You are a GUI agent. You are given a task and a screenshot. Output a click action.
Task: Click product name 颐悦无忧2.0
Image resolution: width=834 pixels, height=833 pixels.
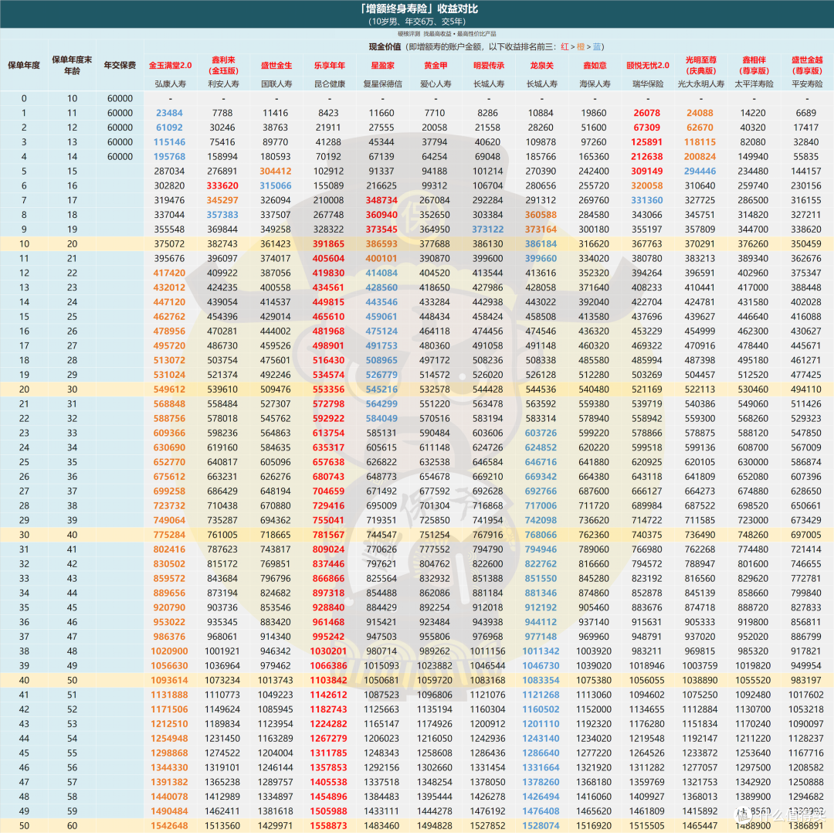point(648,66)
